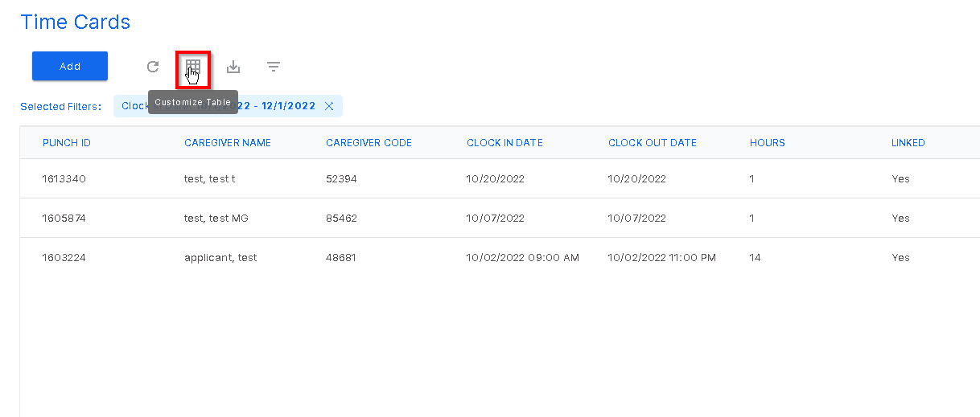Click hours value 14
Viewport: 980px width, 417px height.
click(x=756, y=257)
